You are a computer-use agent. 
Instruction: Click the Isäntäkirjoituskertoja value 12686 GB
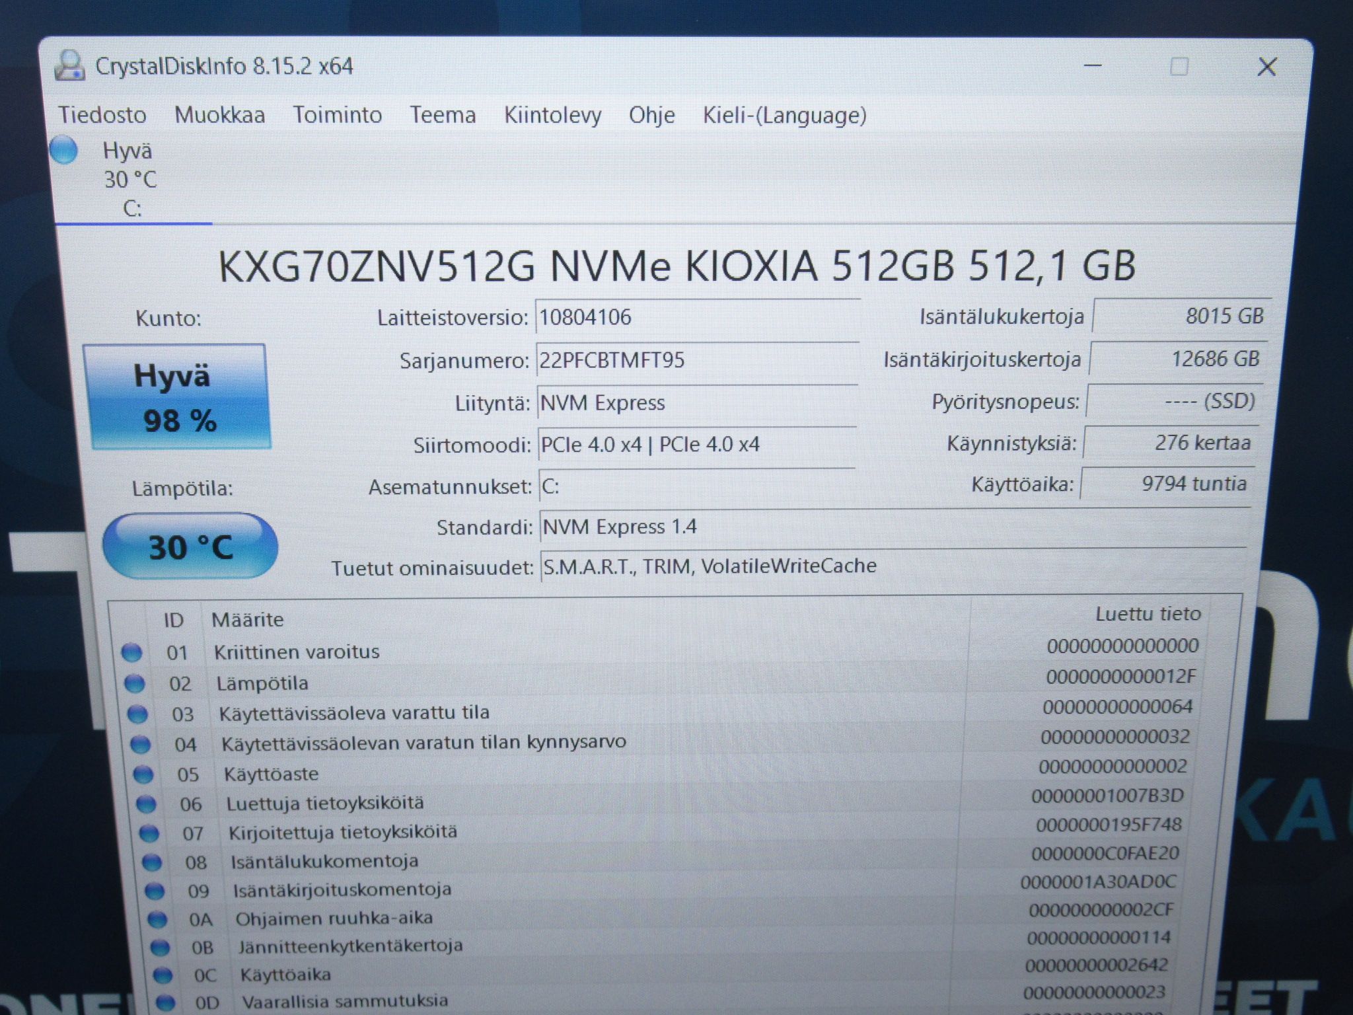pyautogui.click(x=1179, y=359)
